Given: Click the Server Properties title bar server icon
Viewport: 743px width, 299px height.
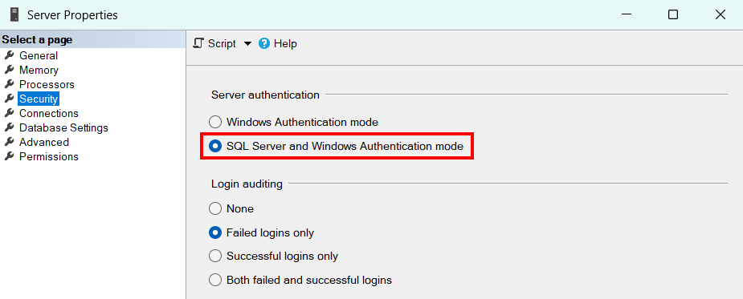Looking at the screenshot, I should pyautogui.click(x=14, y=14).
